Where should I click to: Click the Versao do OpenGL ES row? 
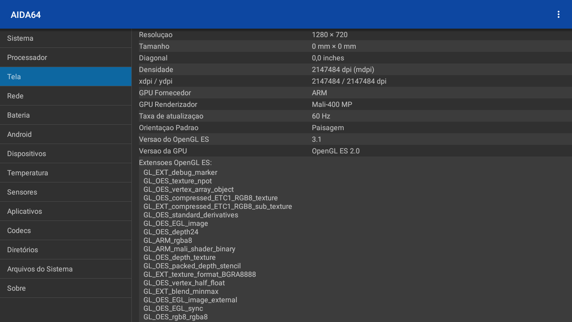point(352,140)
